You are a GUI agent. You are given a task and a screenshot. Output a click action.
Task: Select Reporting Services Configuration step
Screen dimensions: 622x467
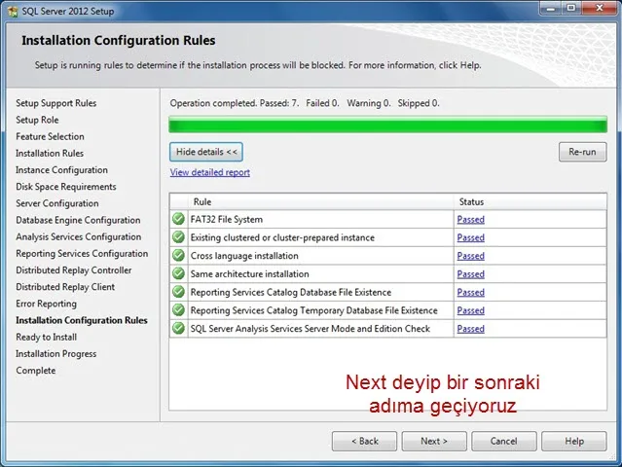tap(82, 253)
